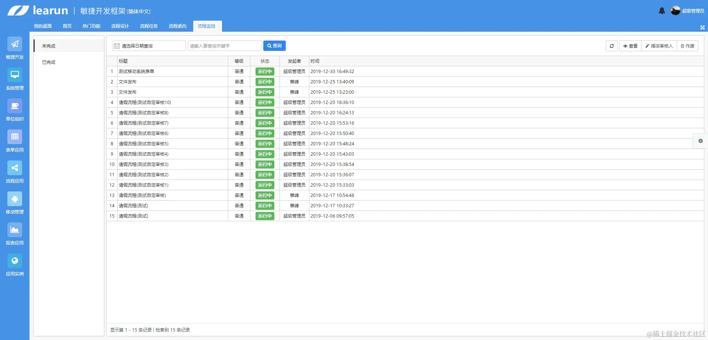Switch to the 热门功能 tab

[91, 26]
